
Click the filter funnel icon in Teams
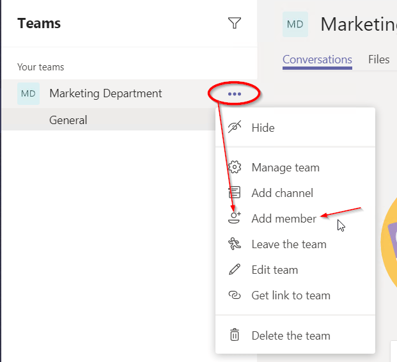tap(235, 24)
